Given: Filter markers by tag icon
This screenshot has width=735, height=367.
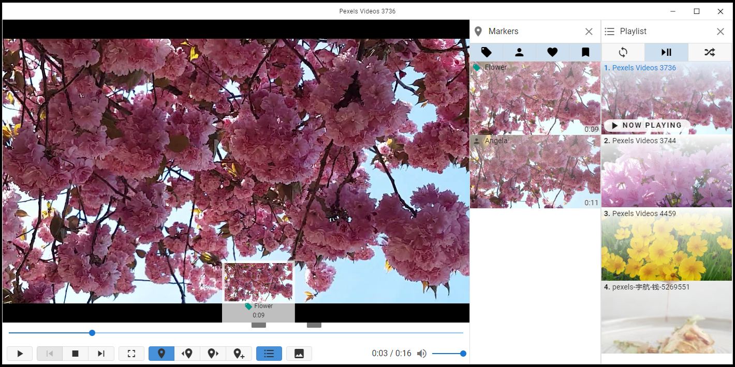Looking at the screenshot, I should pyautogui.click(x=486, y=52).
